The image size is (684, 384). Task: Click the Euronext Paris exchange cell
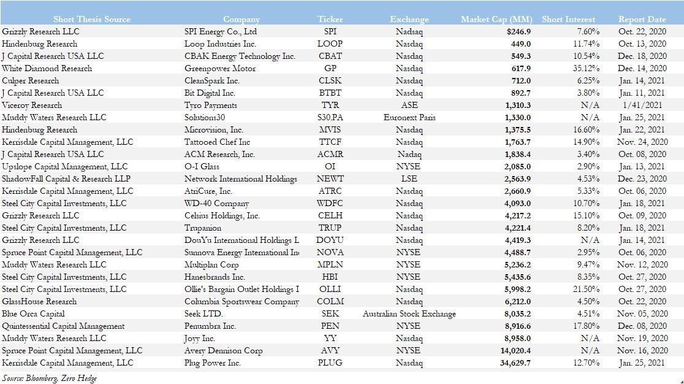point(409,117)
